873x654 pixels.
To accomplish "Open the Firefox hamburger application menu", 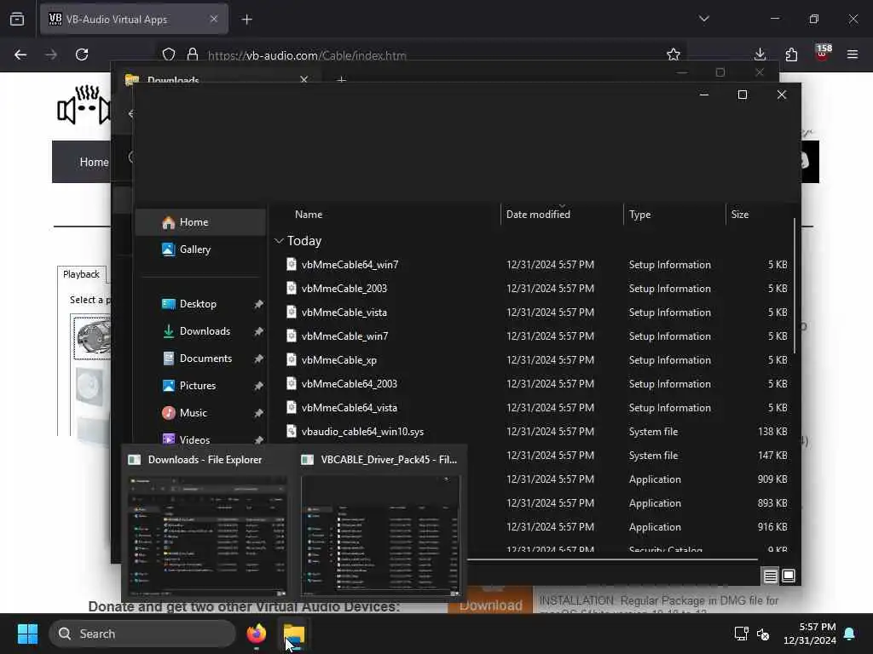I will [x=853, y=54].
